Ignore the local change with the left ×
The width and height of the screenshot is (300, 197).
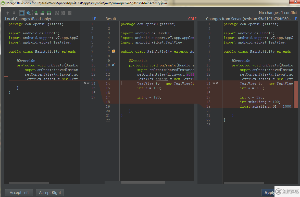(x=85, y=83)
